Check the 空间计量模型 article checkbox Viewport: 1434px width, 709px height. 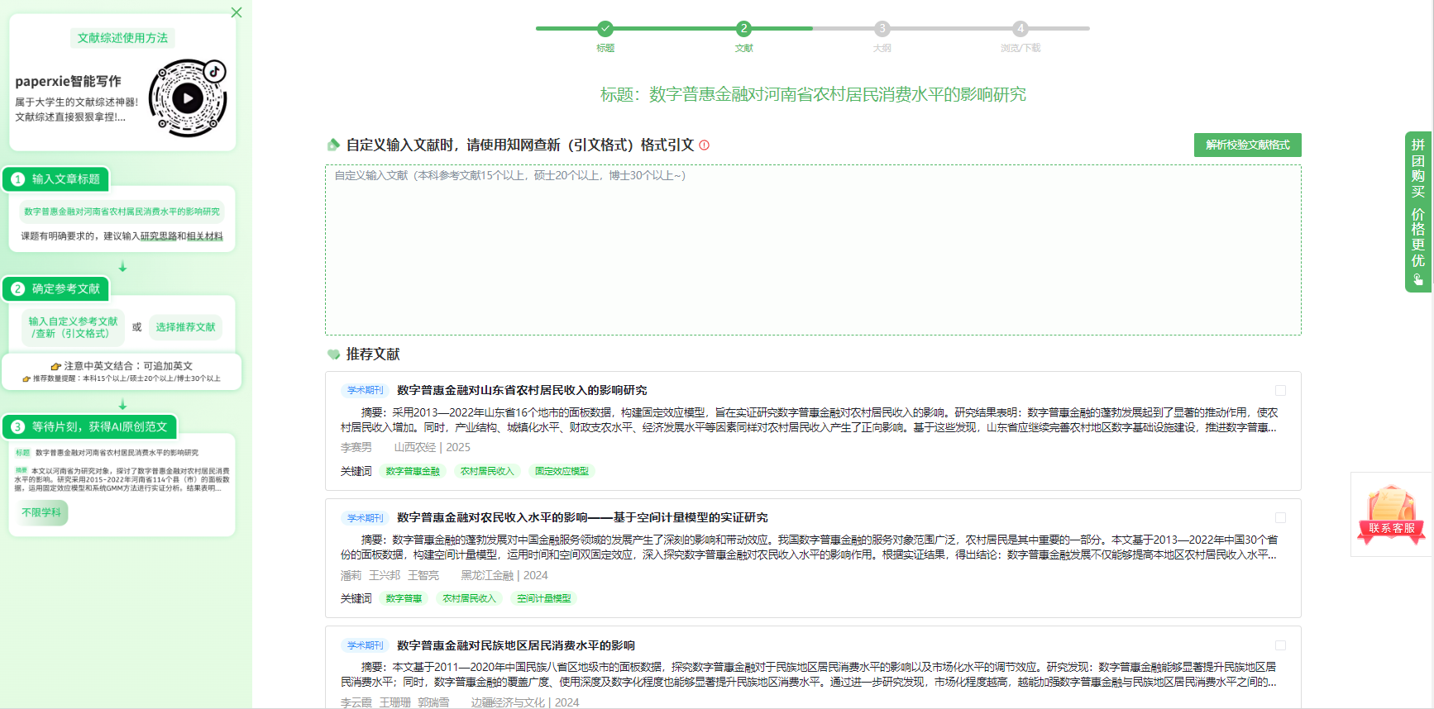point(1280,517)
